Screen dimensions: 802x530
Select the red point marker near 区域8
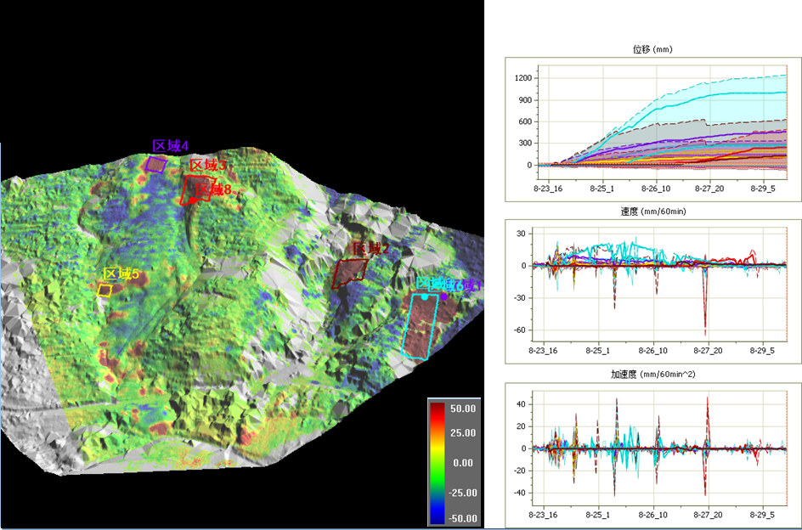tap(194, 201)
